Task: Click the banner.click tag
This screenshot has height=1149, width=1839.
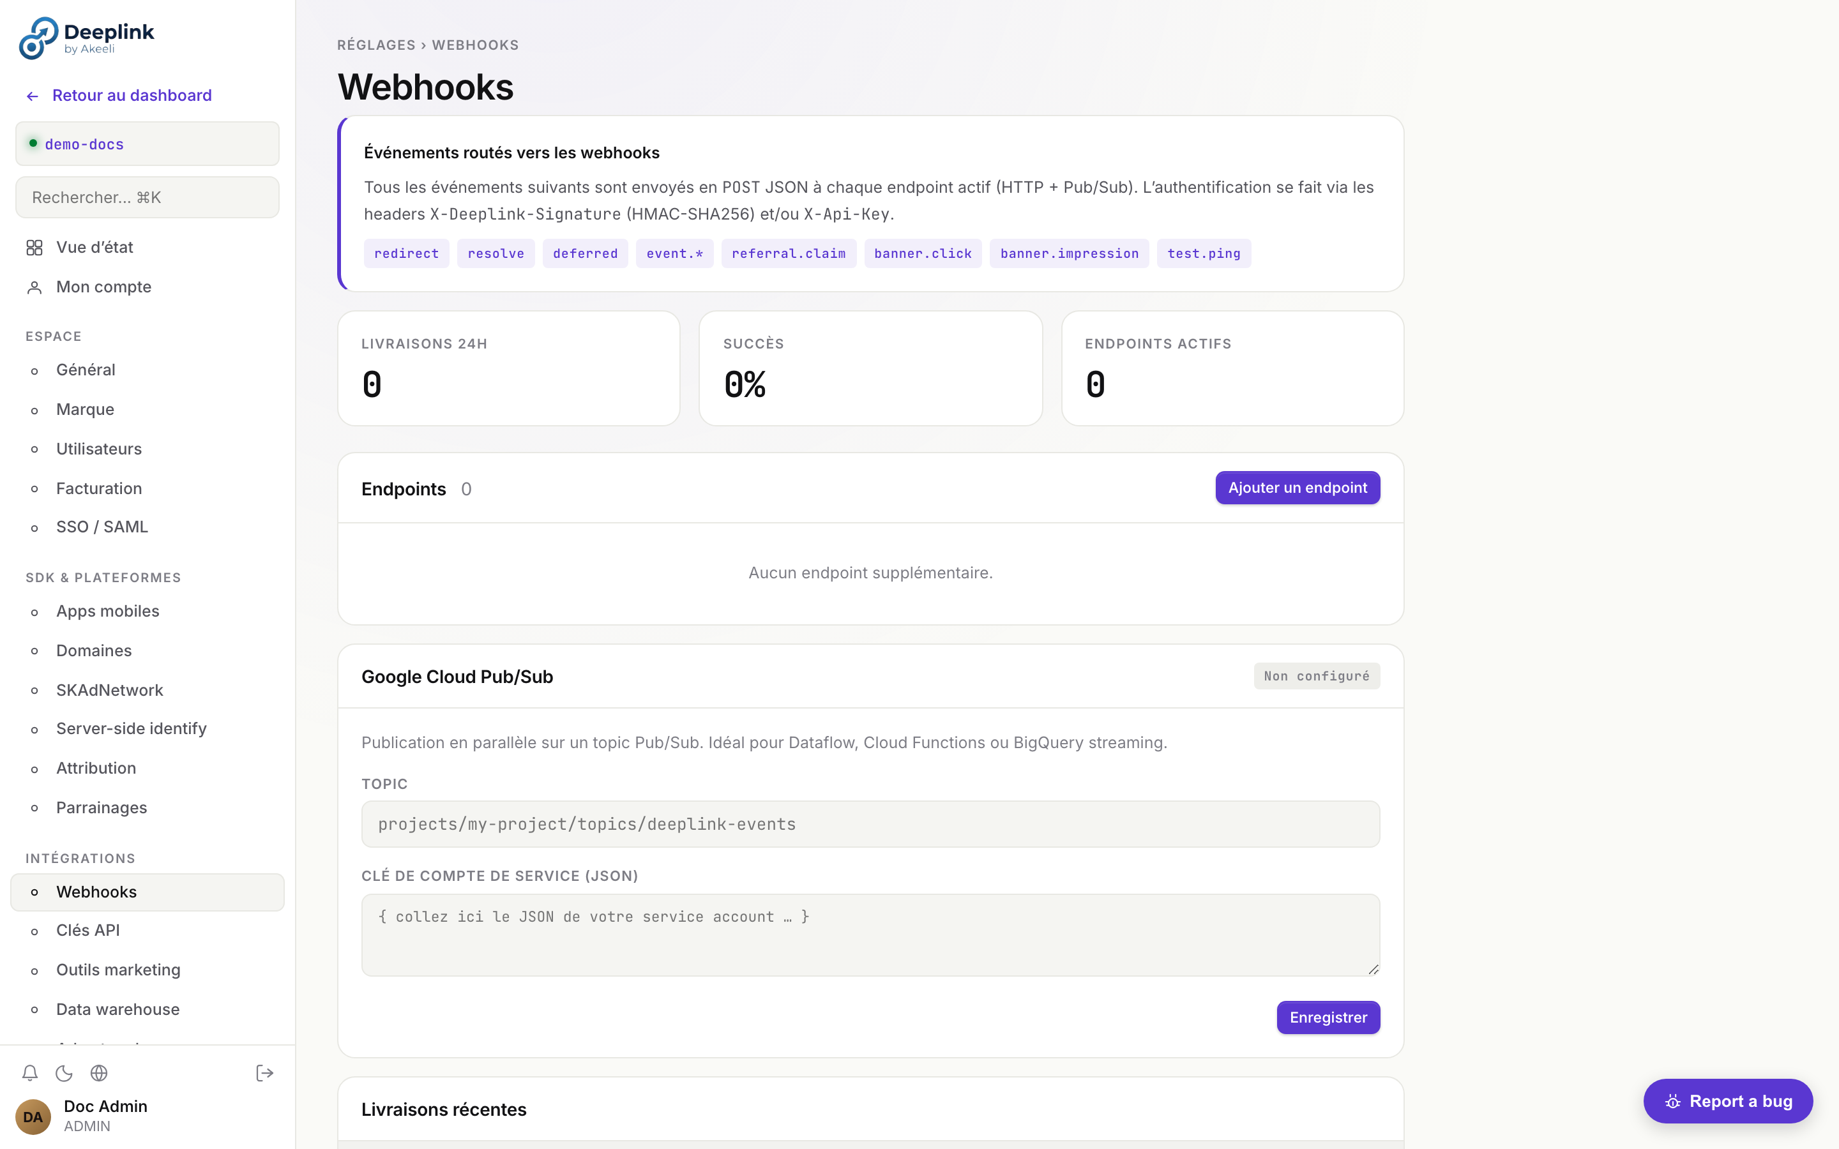Action: point(923,254)
